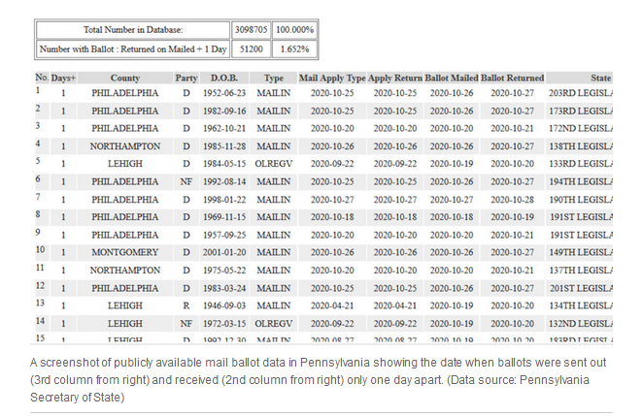This screenshot has height=416, width=642.
Task: Select the 51200 count cell
Action: click(251, 49)
